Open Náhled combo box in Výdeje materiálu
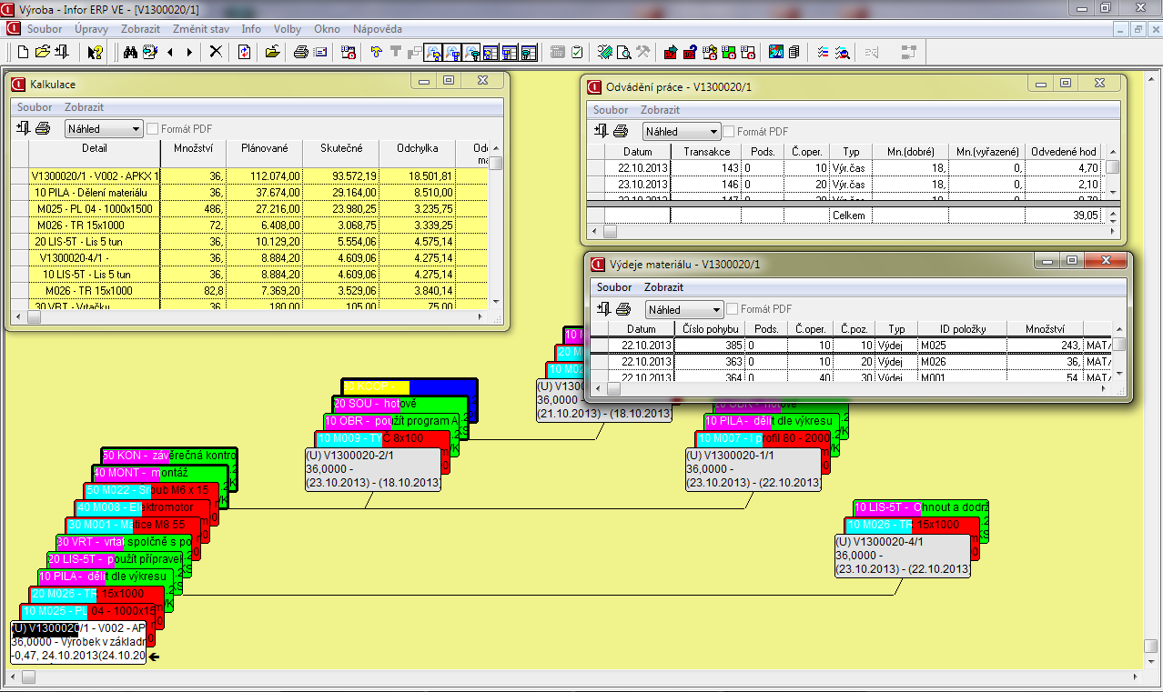Image resolution: width=1163 pixels, height=692 pixels. coord(717,309)
